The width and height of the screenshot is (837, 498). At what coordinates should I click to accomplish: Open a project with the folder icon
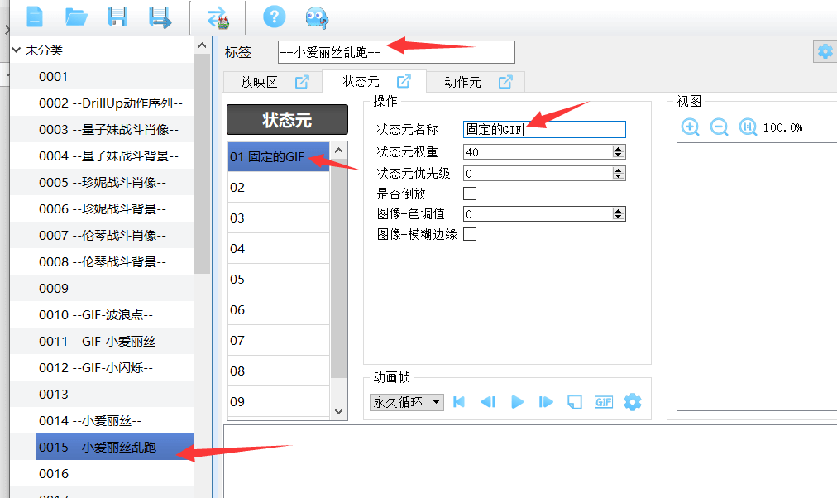click(76, 16)
